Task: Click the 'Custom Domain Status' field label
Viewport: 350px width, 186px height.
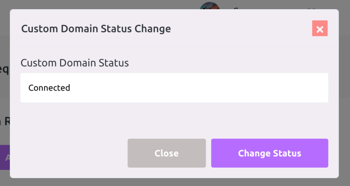Action: 75,63
